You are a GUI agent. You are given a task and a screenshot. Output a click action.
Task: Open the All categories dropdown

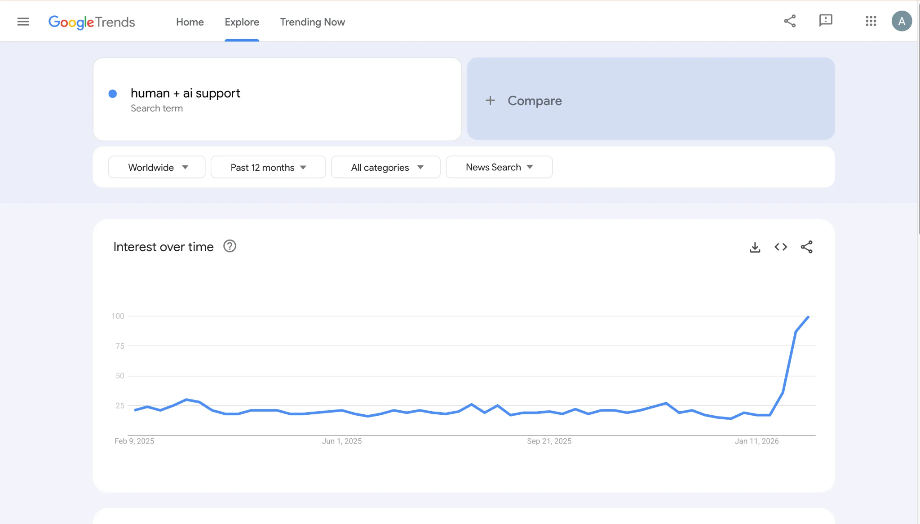tap(385, 167)
